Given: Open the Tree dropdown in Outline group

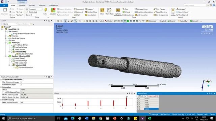Looking at the screenshot, I should pyautogui.click(x=20, y=15).
